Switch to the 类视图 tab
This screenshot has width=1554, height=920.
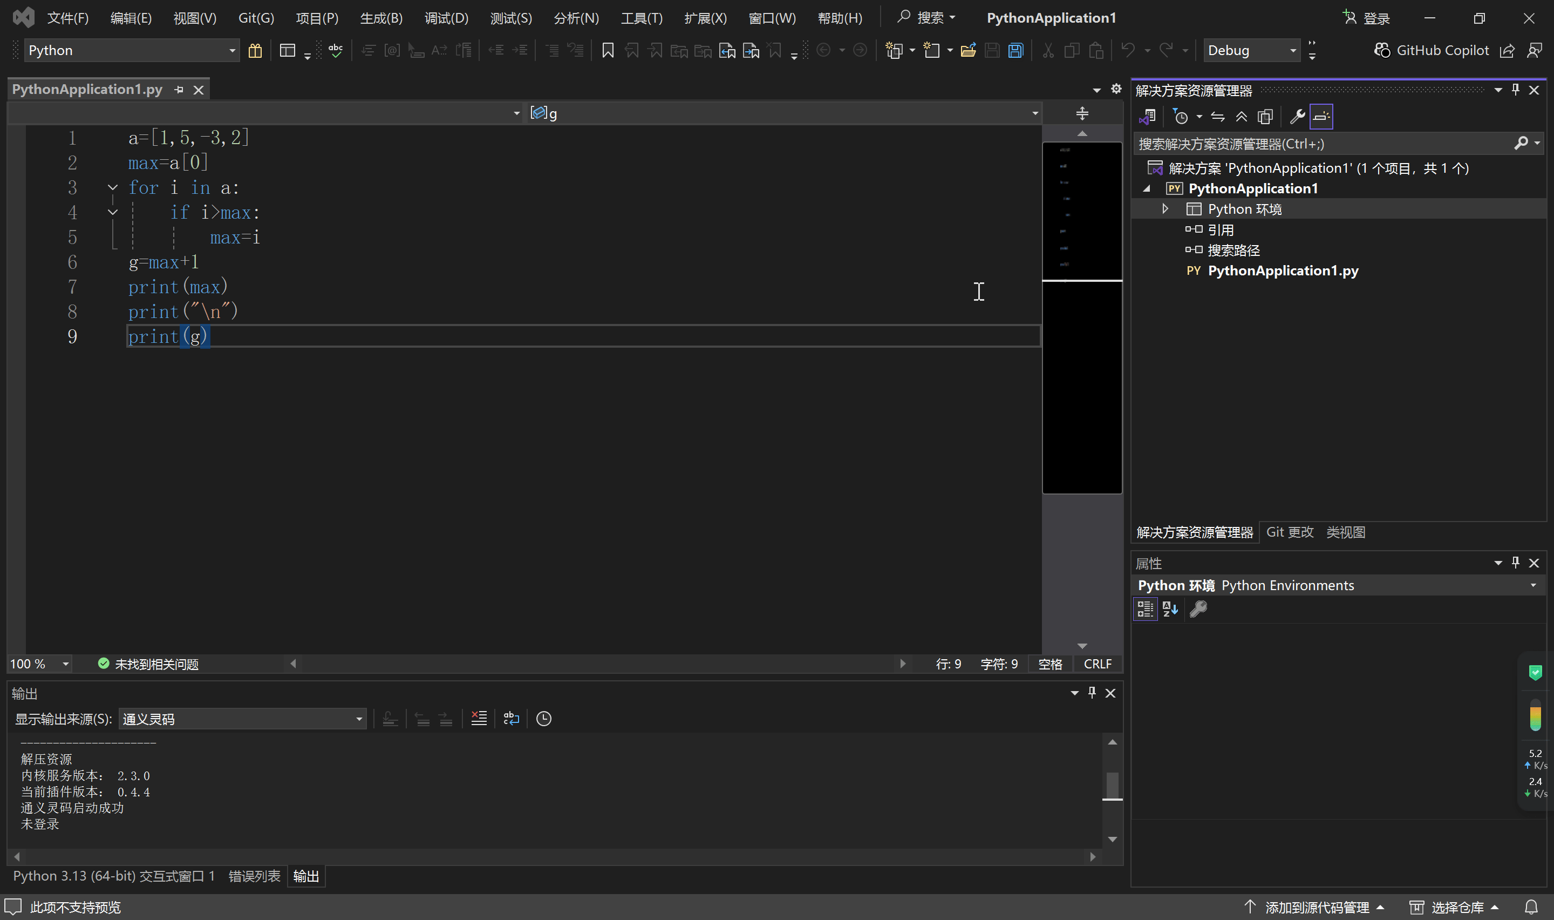[1345, 532]
